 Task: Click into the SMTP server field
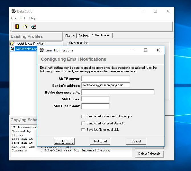pyautogui.click(x=106, y=78)
